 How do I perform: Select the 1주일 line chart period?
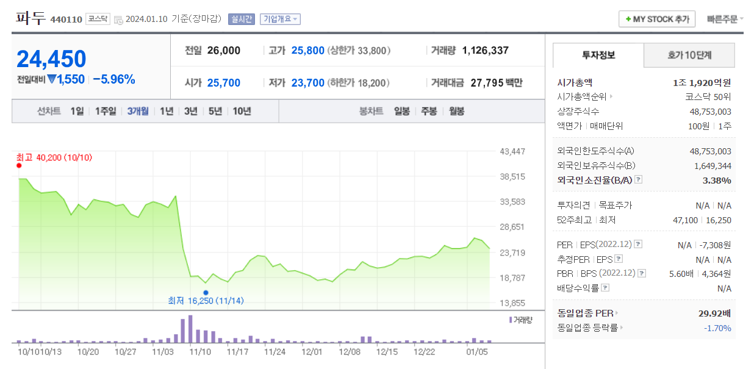106,111
